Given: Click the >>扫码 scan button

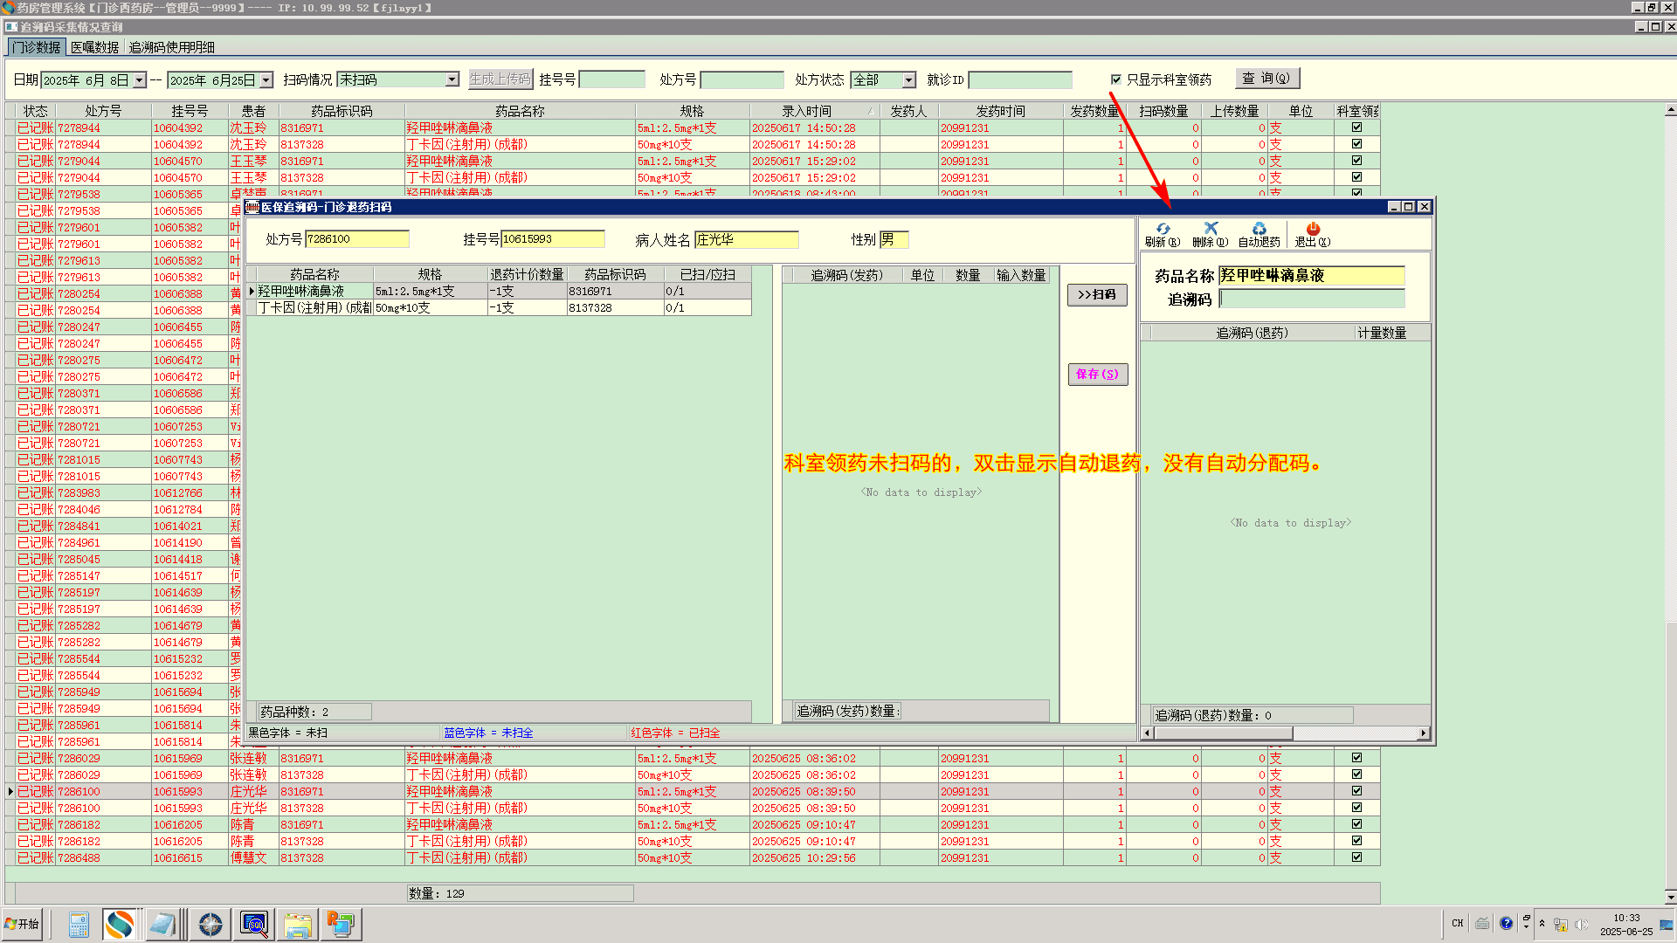Looking at the screenshot, I should pos(1096,294).
